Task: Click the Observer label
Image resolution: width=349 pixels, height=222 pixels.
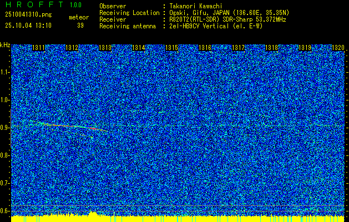Action: (113, 6)
